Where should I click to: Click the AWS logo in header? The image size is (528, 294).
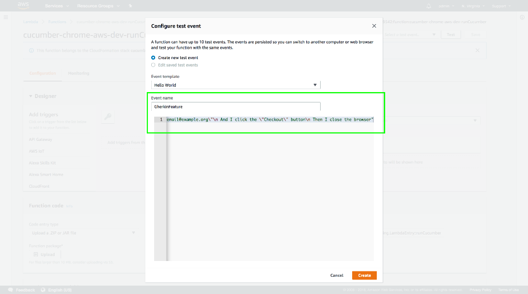pos(23,5)
